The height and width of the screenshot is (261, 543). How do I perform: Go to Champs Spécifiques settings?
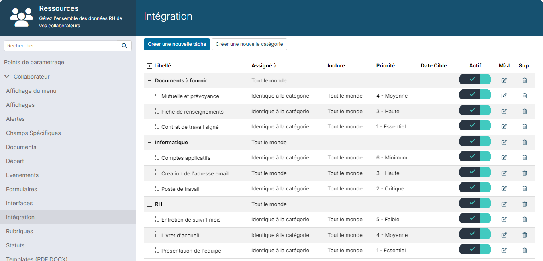33,133
